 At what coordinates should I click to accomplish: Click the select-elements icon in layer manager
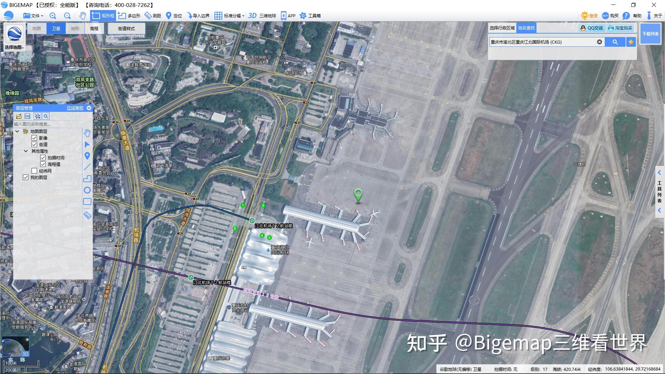[37, 116]
